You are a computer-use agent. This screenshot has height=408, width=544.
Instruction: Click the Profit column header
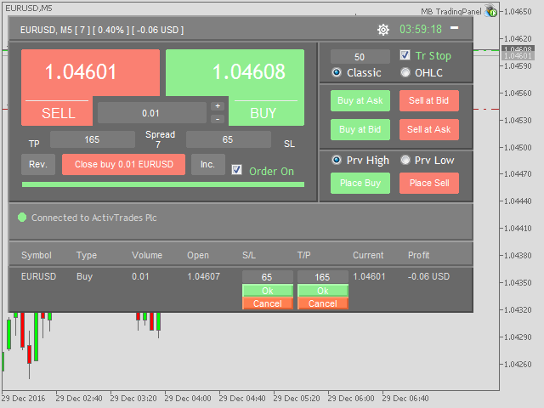point(419,255)
